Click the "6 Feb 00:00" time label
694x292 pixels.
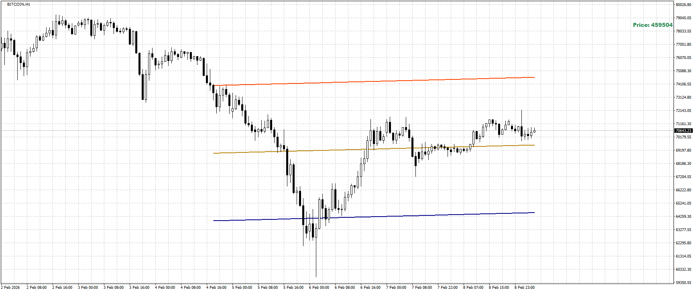[319, 288]
